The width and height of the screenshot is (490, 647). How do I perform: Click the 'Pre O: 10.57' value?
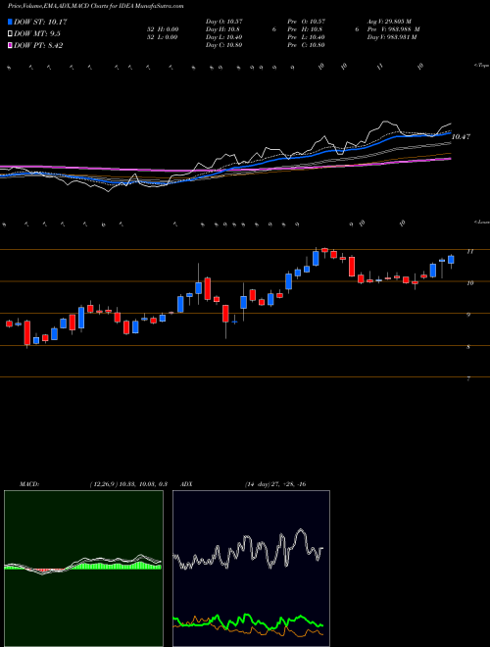point(307,22)
